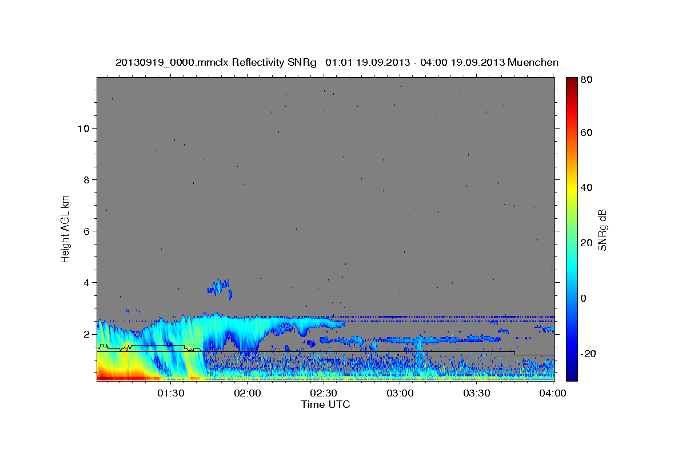Click the 03:30 time tick label

click(477, 393)
